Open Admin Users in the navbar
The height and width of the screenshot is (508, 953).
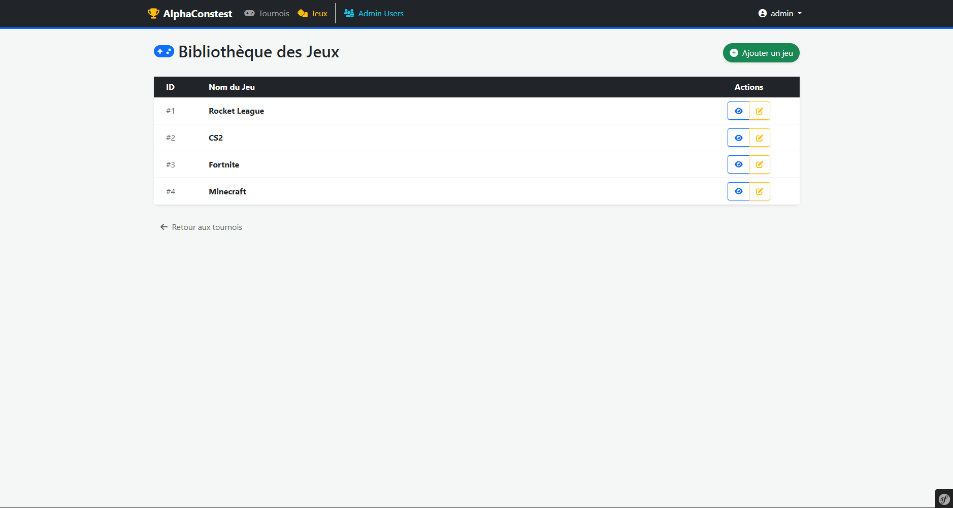pos(374,14)
